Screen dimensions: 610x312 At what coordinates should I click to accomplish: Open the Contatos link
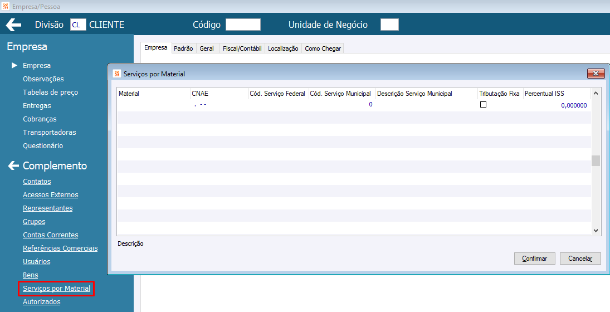coord(37,181)
